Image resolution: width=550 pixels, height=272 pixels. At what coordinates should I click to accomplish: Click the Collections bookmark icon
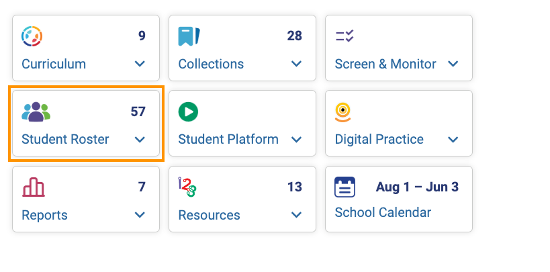pyautogui.click(x=189, y=36)
